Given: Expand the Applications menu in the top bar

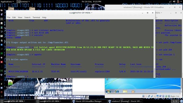Looking at the screenshot, I should click(x=7, y=1).
